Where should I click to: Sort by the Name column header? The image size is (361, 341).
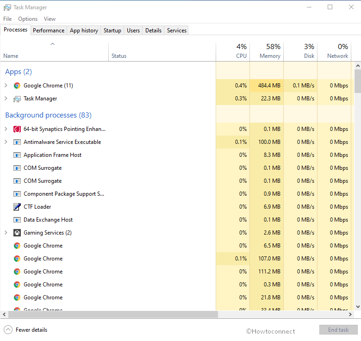(x=54, y=52)
